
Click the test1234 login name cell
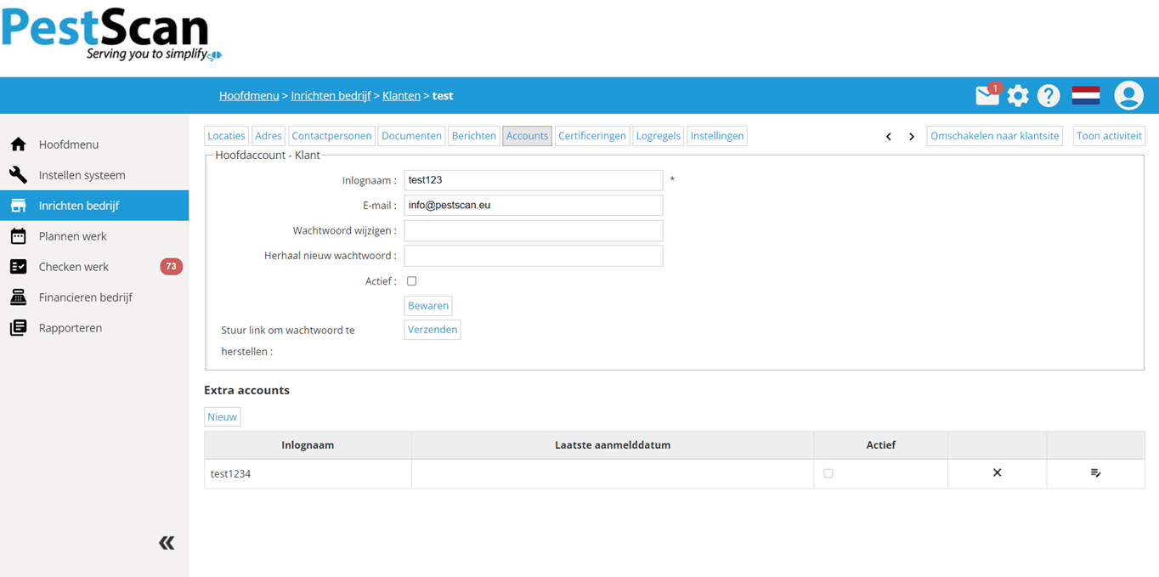coord(308,474)
